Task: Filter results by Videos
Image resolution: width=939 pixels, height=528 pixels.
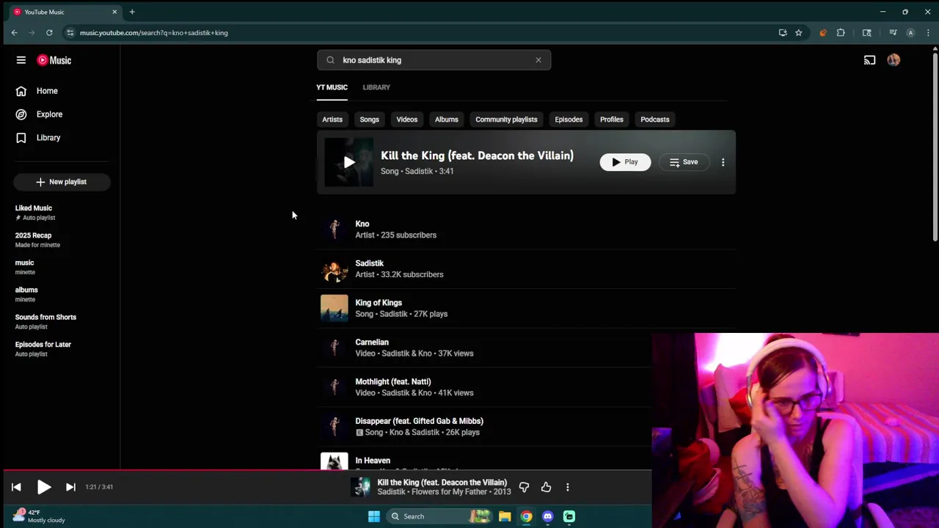Action: pos(407,120)
